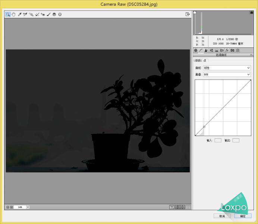The image size is (258, 224).
Task: Toggle highlight clipping warning in histogram
Action: 252,13
